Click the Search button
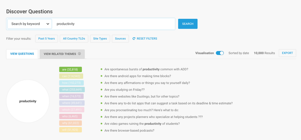Screen dimensions: 301x140 188,24
